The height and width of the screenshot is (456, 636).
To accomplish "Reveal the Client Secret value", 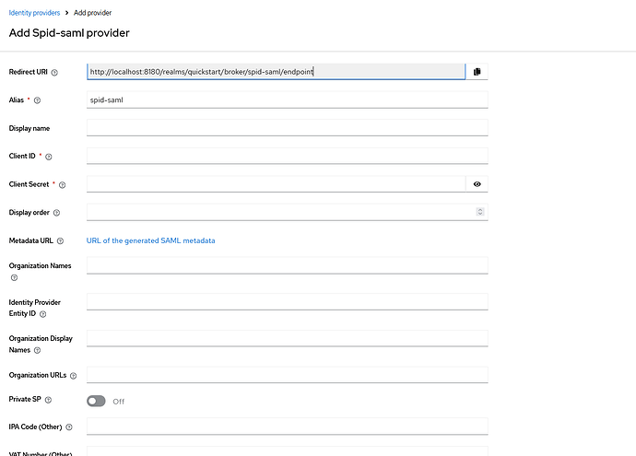I will 477,184.
